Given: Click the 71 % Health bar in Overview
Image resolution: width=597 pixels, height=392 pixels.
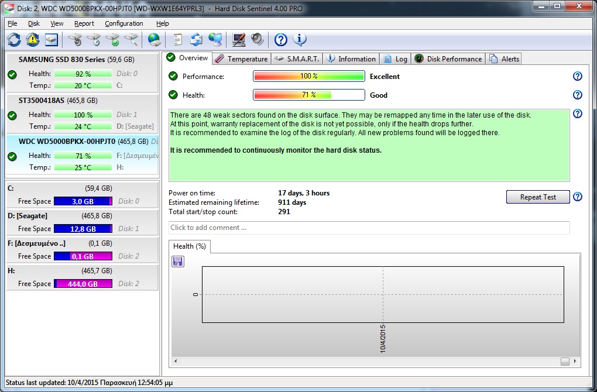Looking at the screenshot, I should point(309,95).
